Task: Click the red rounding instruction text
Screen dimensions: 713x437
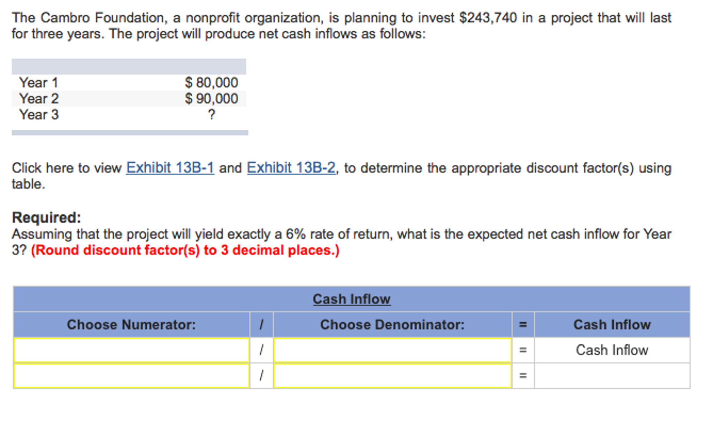Action: click(x=185, y=250)
